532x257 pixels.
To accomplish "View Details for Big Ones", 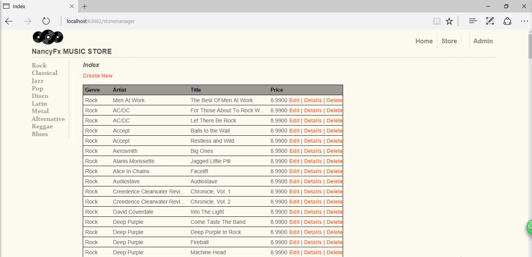I will [x=313, y=151].
